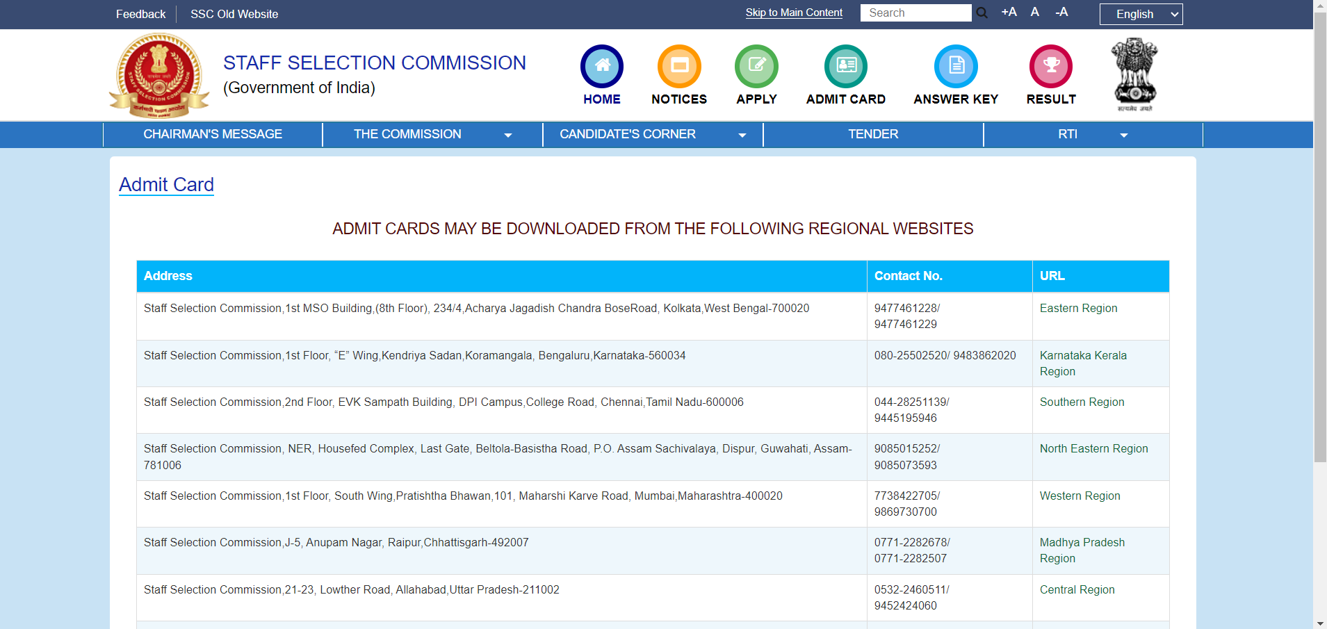Click the search magnifier icon
This screenshot has width=1327, height=629.
coord(982,13)
